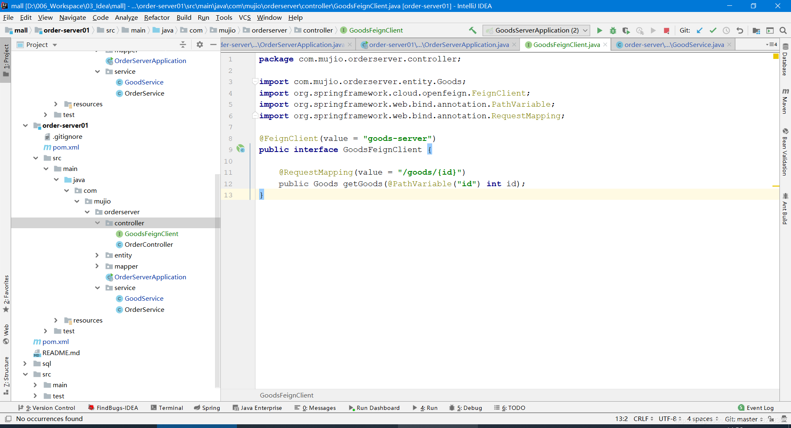Viewport: 791px width, 428px height.
Task: Click Git commit checkmark icon
Action: [713, 30]
